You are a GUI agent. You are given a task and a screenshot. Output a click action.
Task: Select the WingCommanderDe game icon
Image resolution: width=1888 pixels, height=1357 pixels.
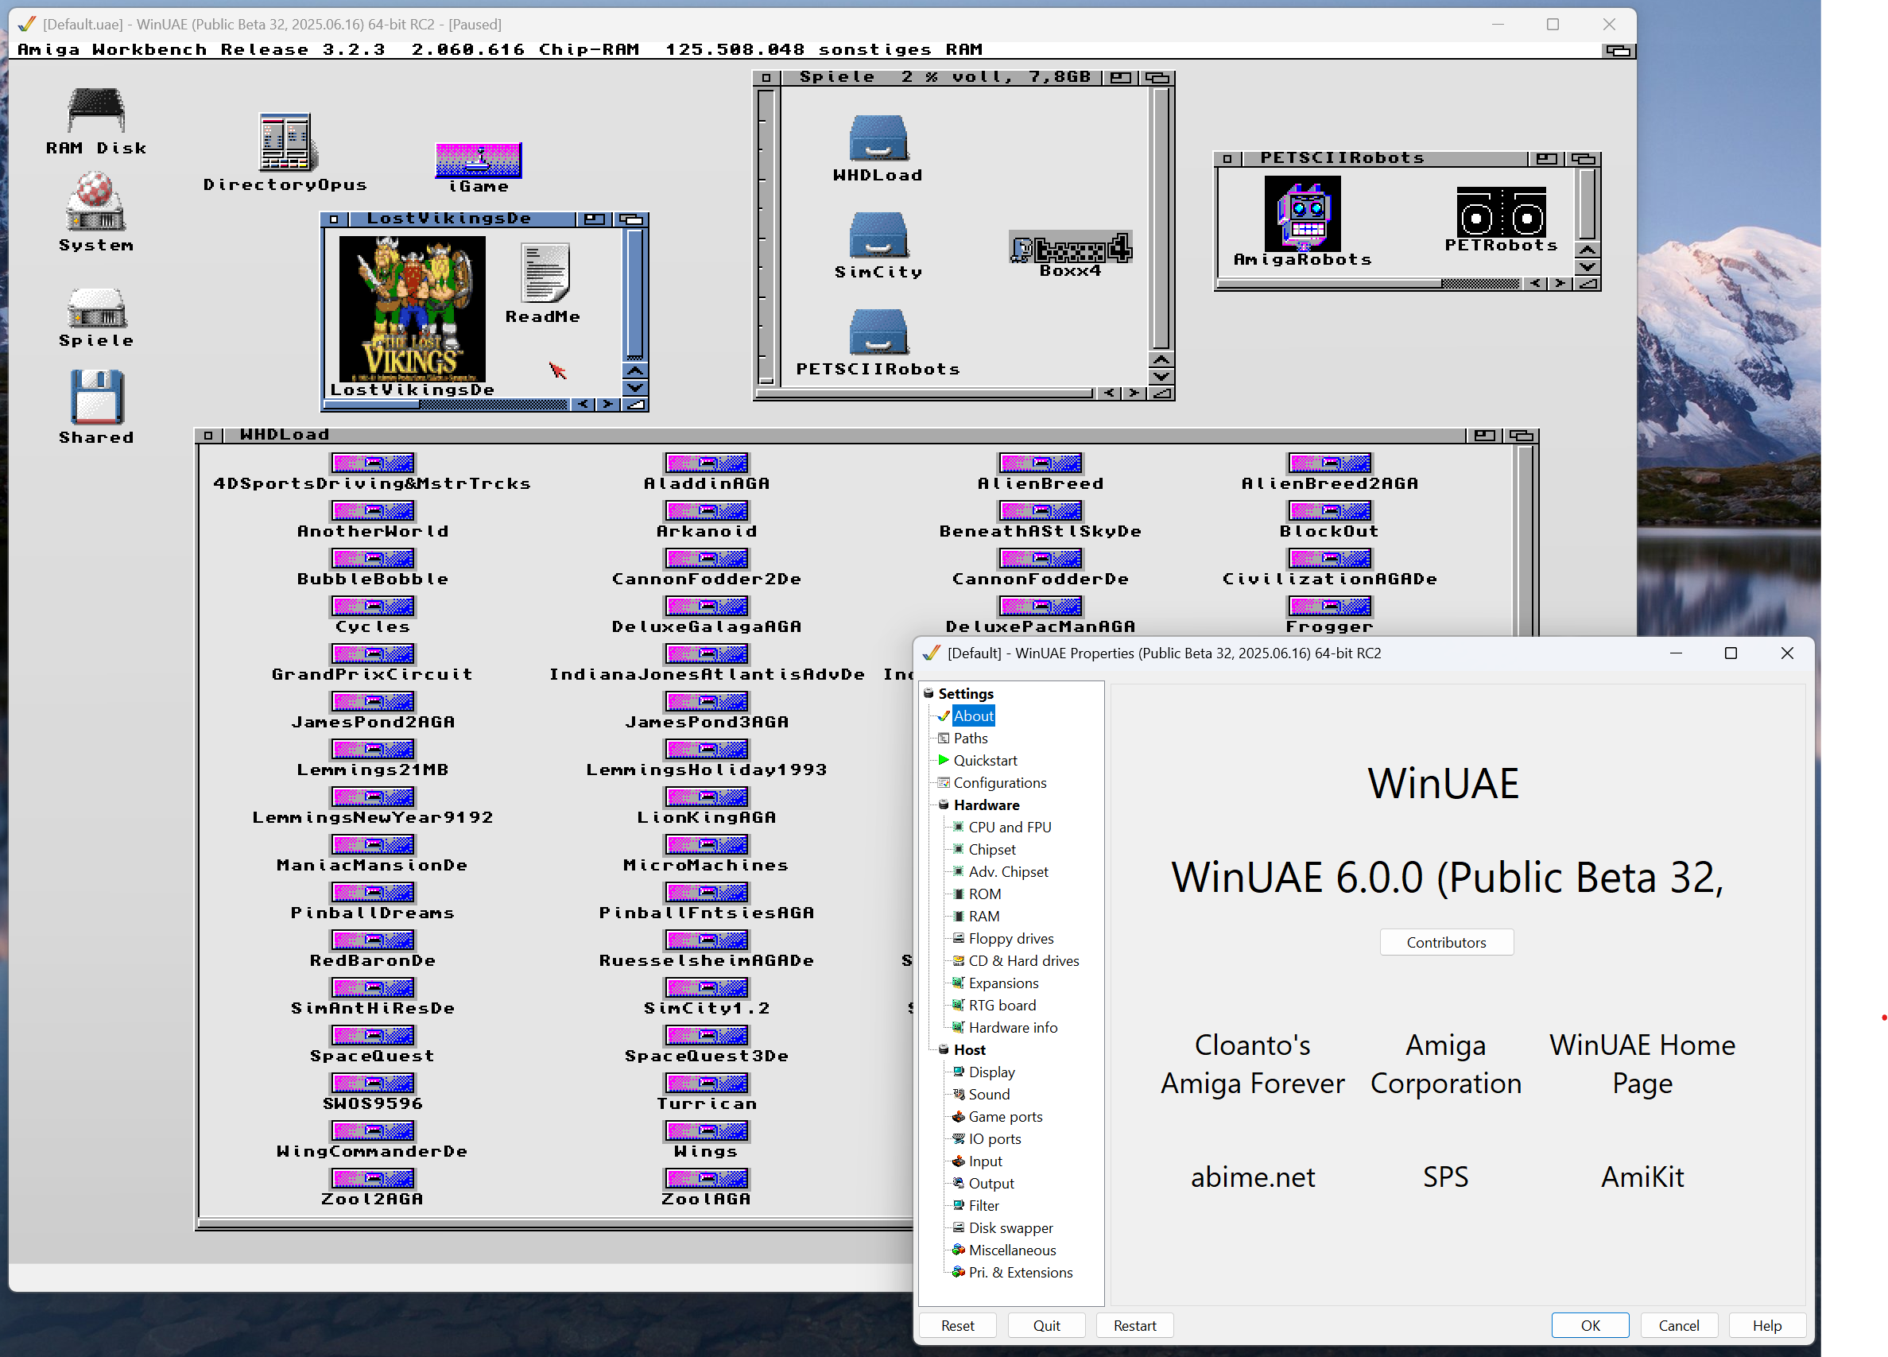372,1131
